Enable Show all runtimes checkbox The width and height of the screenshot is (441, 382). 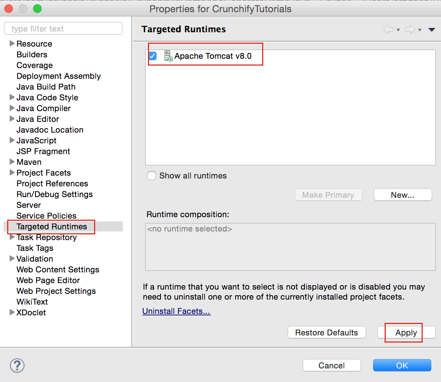[152, 176]
